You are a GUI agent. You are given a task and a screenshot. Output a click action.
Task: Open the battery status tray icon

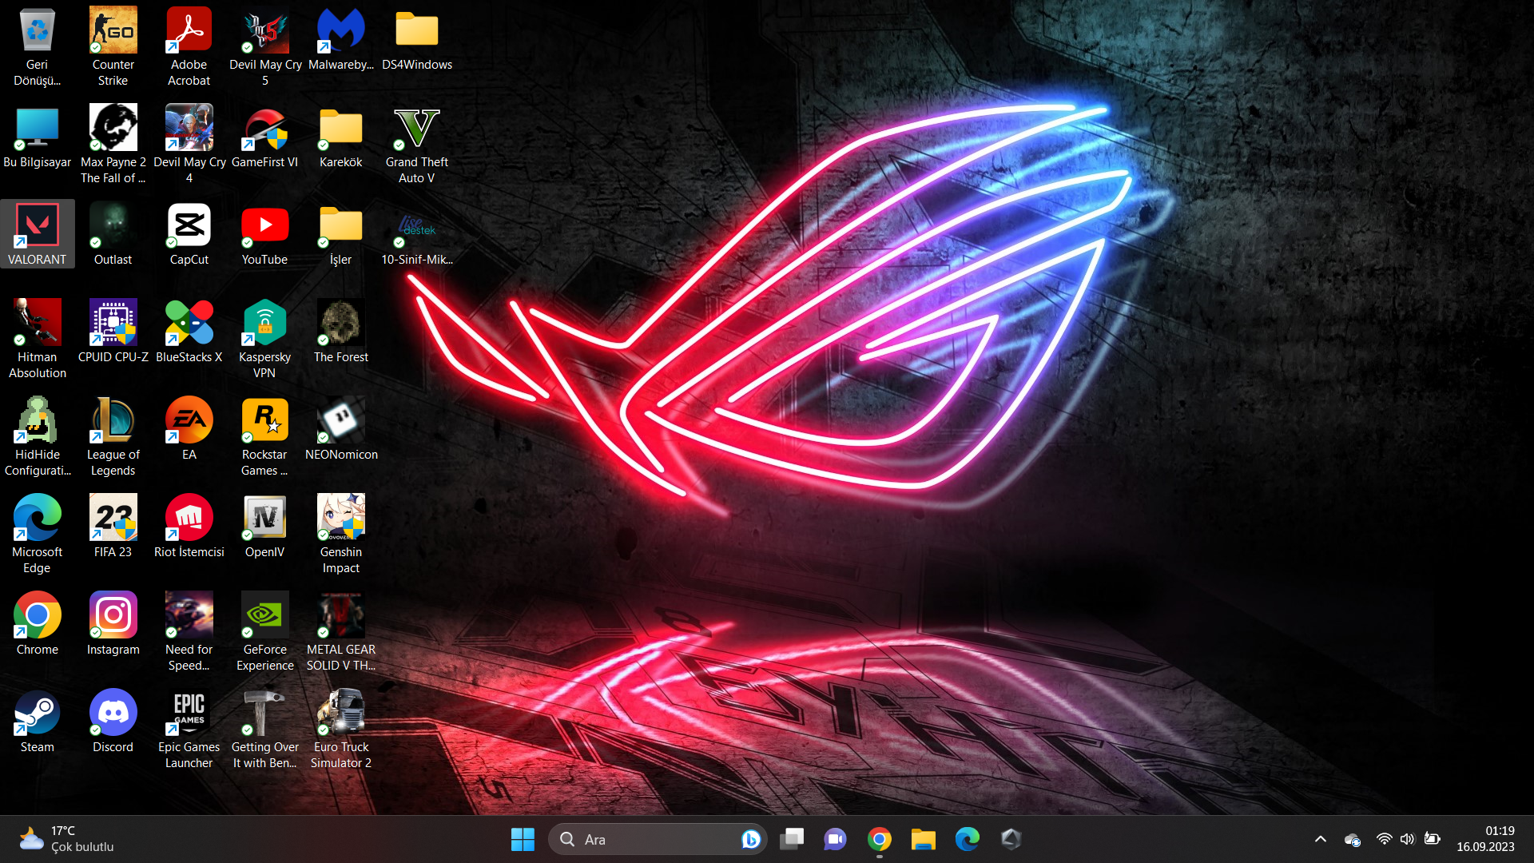pos(1433,839)
